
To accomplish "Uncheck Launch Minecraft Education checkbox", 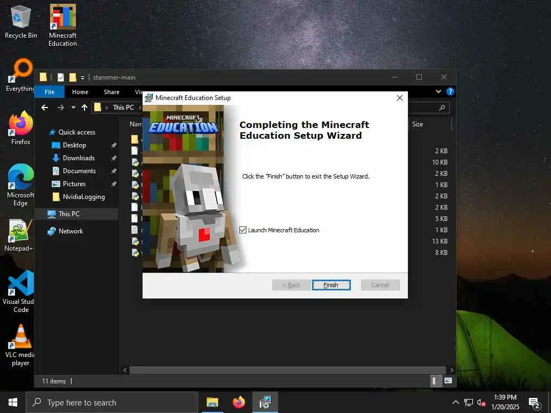I will 243,230.
